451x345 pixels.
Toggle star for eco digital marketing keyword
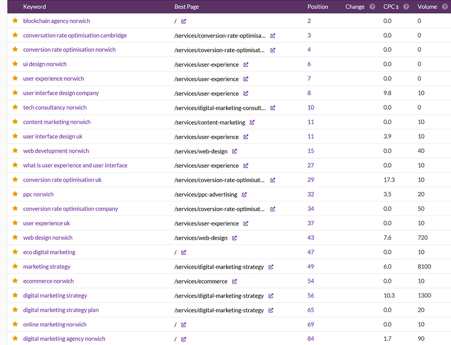click(x=15, y=252)
